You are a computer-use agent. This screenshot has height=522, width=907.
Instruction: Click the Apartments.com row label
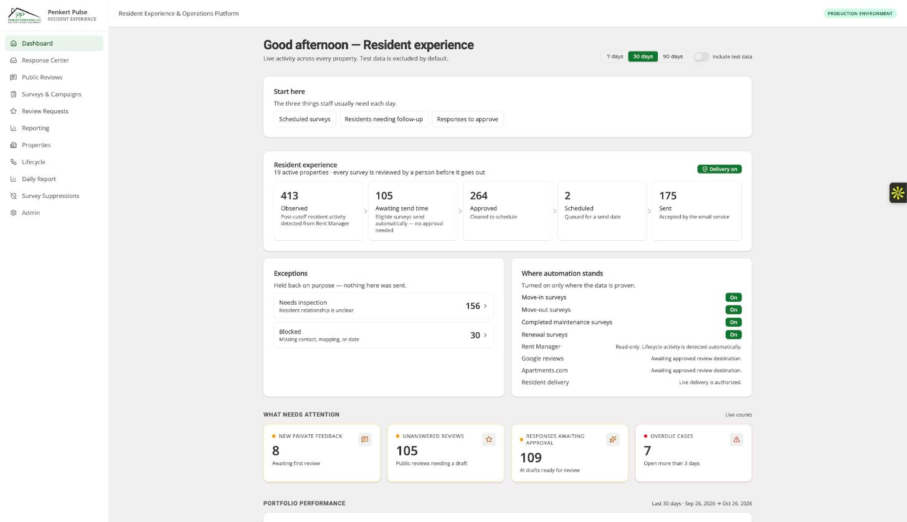pyautogui.click(x=544, y=370)
